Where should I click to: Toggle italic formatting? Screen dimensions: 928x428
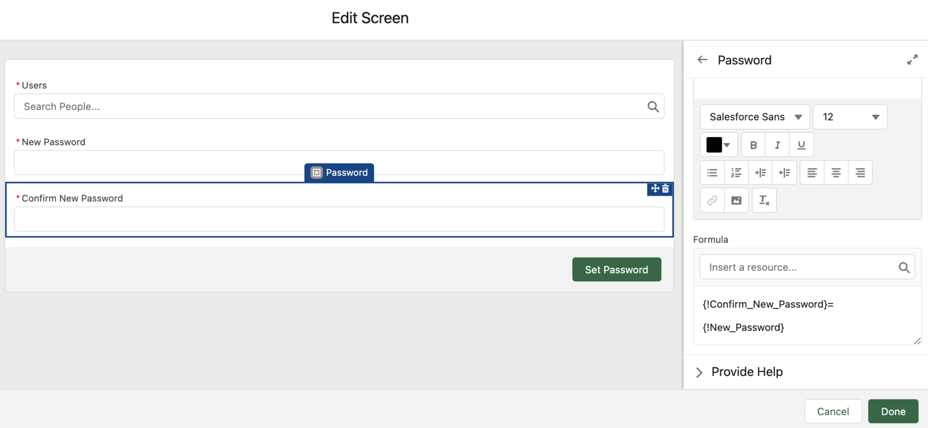[777, 144]
